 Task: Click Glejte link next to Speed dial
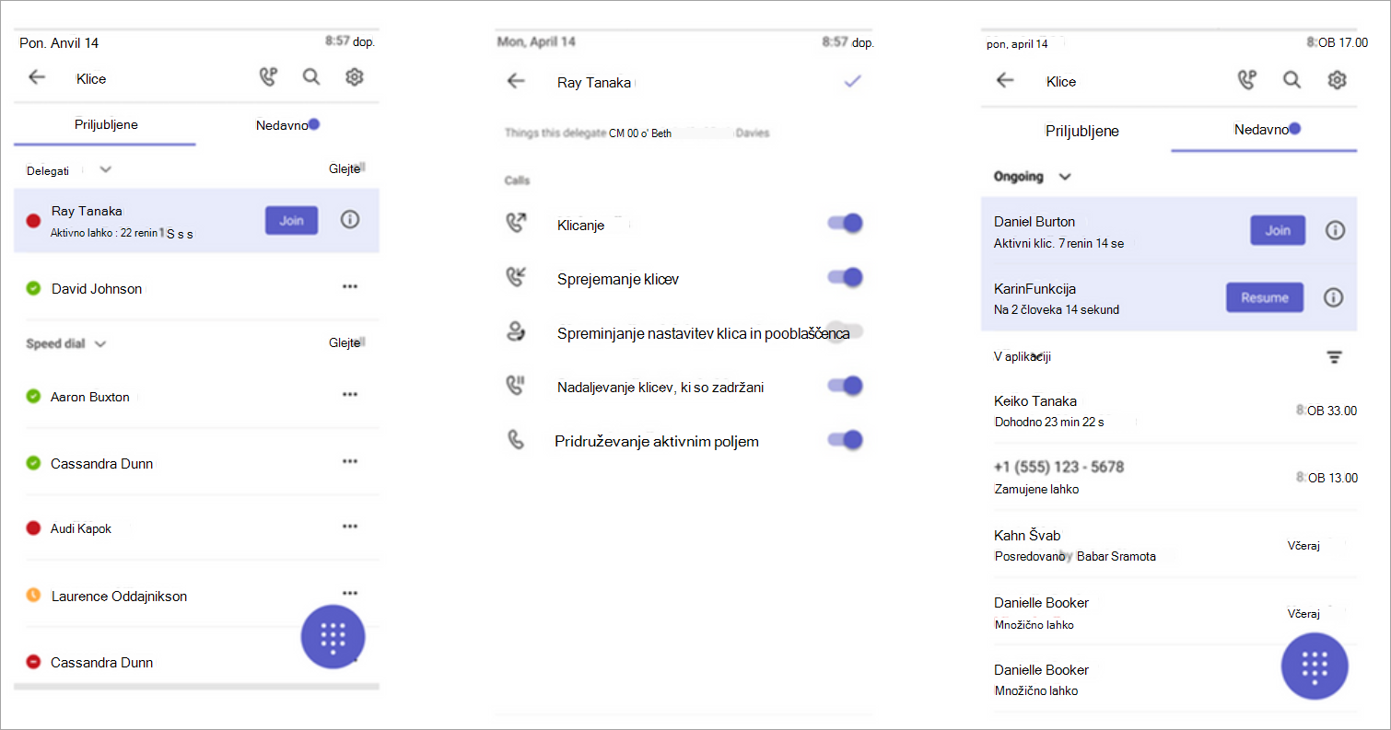(x=346, y=342)
